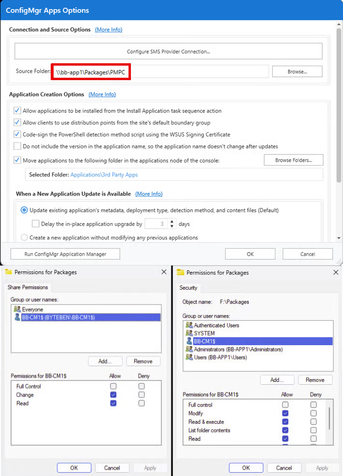The width and height of the screenshot is (343, 476).
Task: Click Browse Folders button
Action: coord(293,160)
